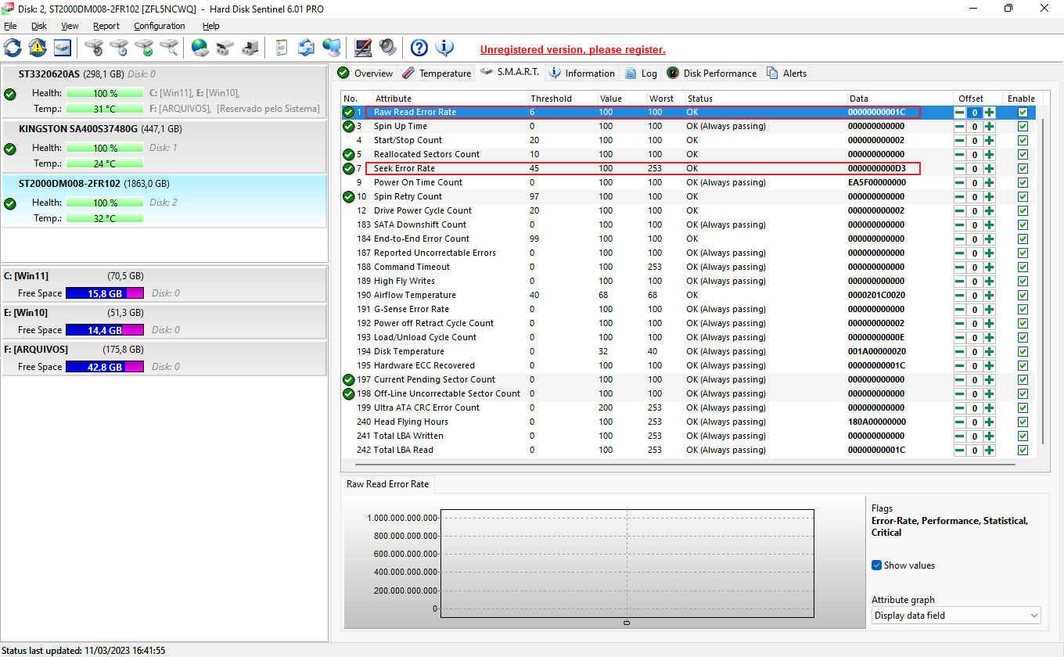Uncheck Enable for Start/Stop Count row
This screenshot has width=1064, height=657.
[x=1023, y=140]
